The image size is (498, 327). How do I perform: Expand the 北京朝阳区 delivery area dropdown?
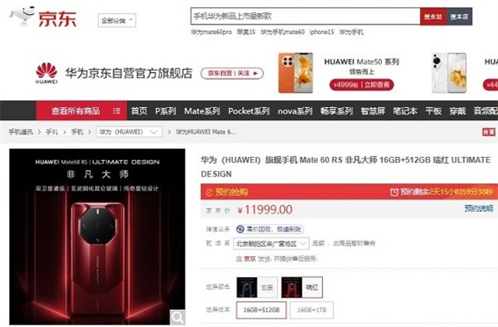coord(271,244)
